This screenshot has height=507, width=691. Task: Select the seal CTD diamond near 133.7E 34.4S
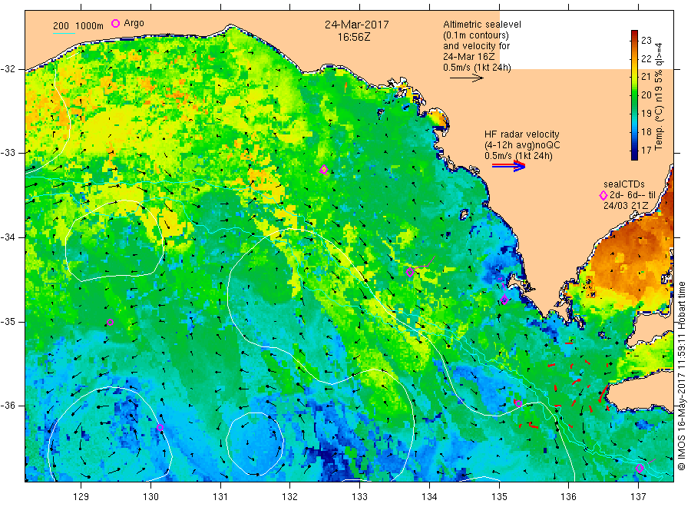point(410,272)
